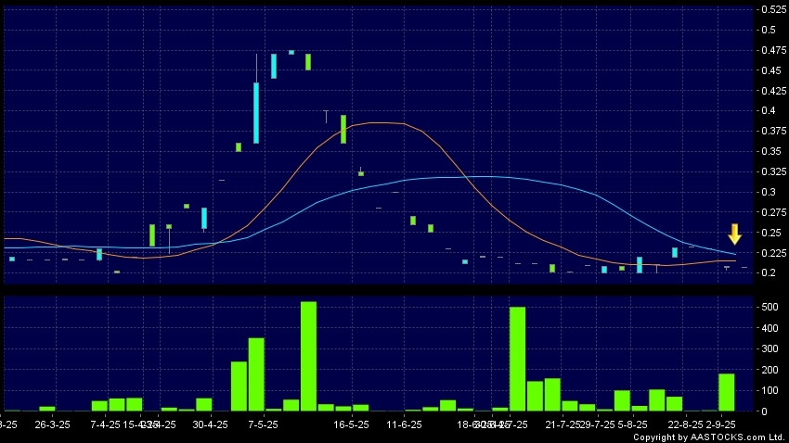Click the green candlestick near the 0.375 level
Screen dimensions: 789x443
point(343,129)
